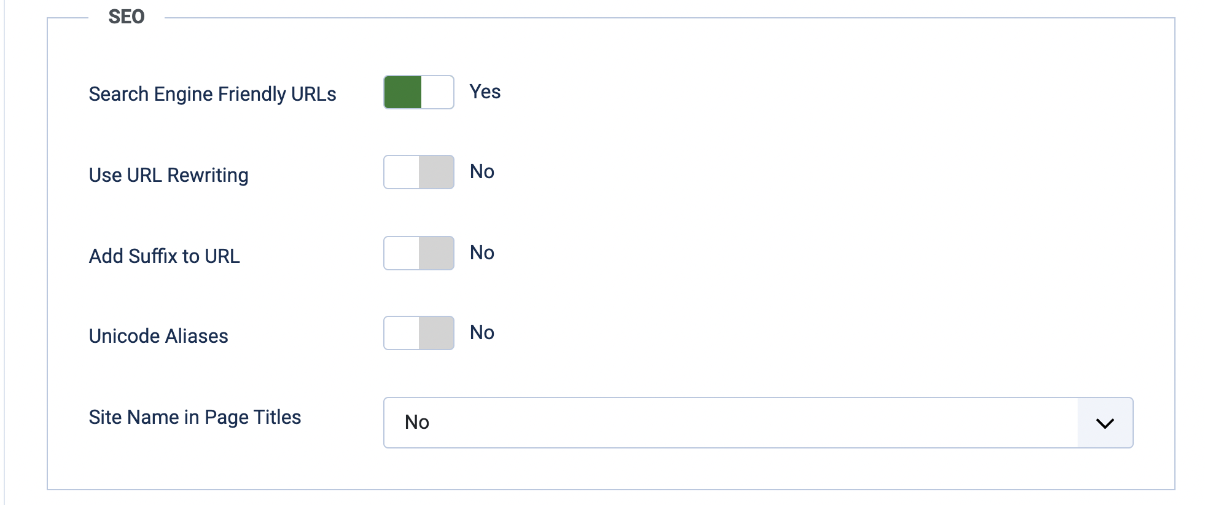Click the "Add Suffix to URL" label

165,256
